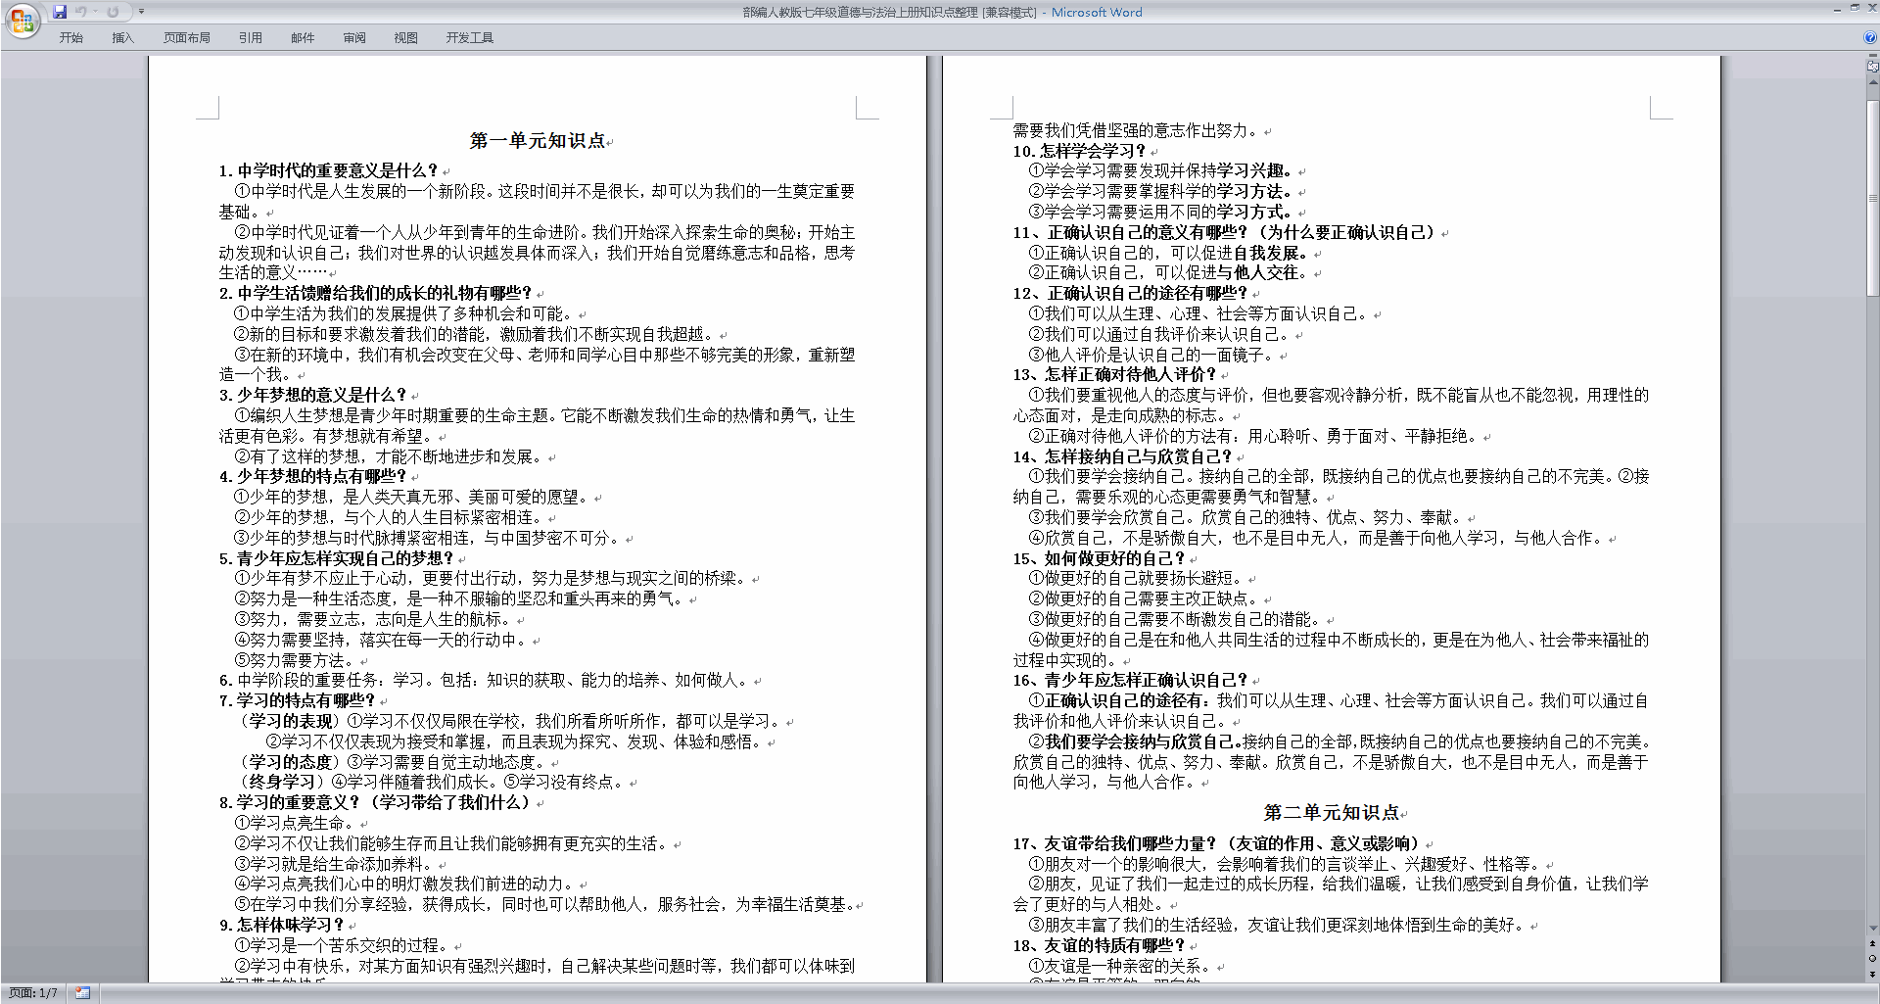Click heading 12、正确认识自己的途径有哪些？

click(x=1130, y=293)
